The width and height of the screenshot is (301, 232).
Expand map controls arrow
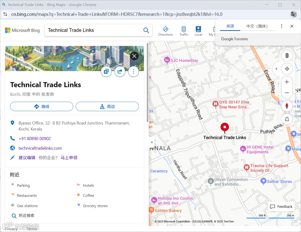(276, 69)
